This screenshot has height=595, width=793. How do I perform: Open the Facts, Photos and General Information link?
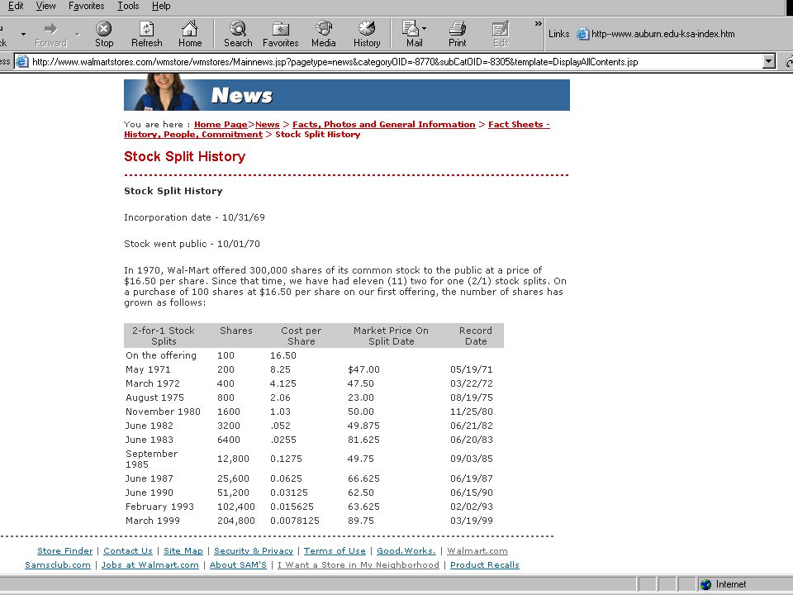384,125
